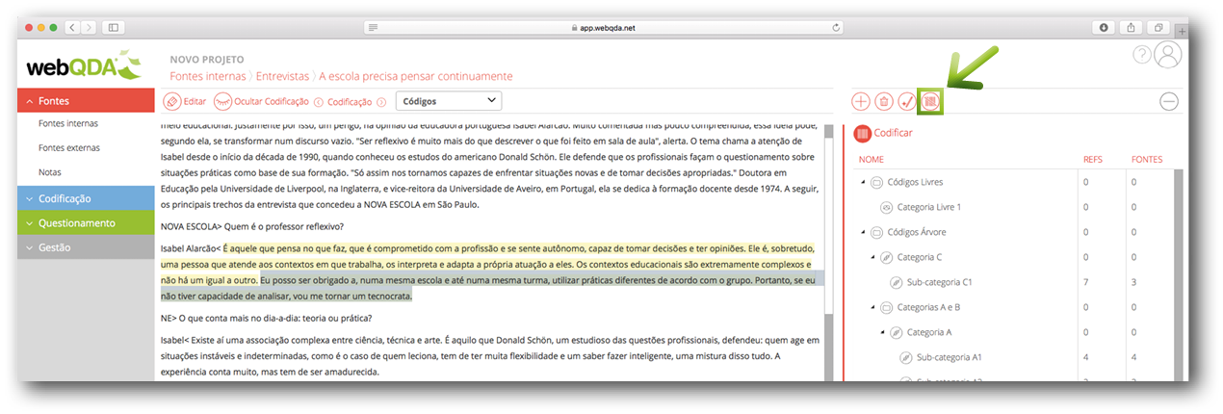Click the Safari reader view icon

click(x=373, y=27)
